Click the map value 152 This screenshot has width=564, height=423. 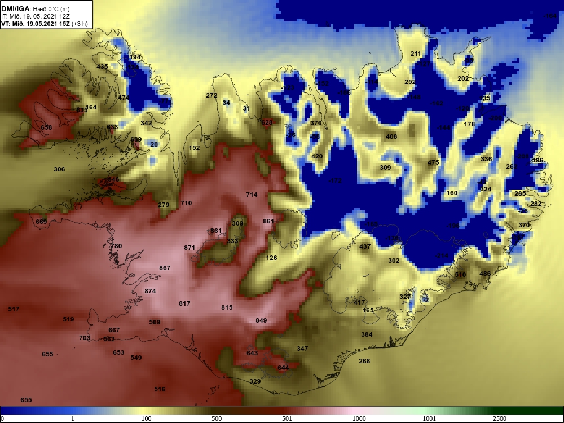pyautogui.click(x=194, y=148)
